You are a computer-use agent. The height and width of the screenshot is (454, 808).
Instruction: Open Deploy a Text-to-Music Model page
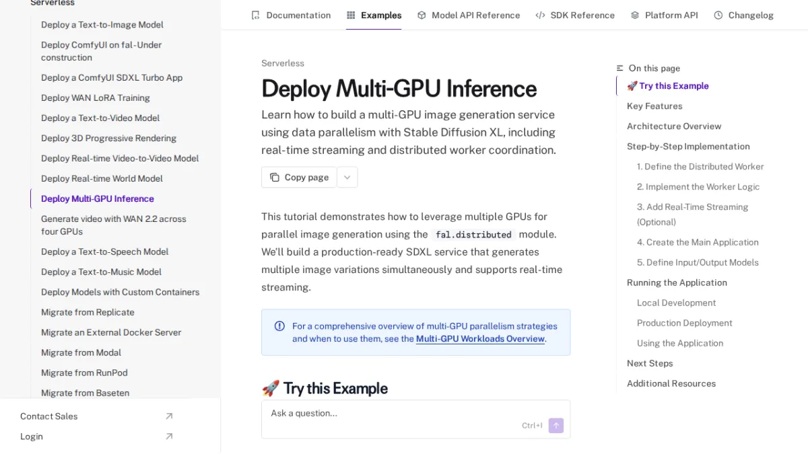tap(101, 272)
